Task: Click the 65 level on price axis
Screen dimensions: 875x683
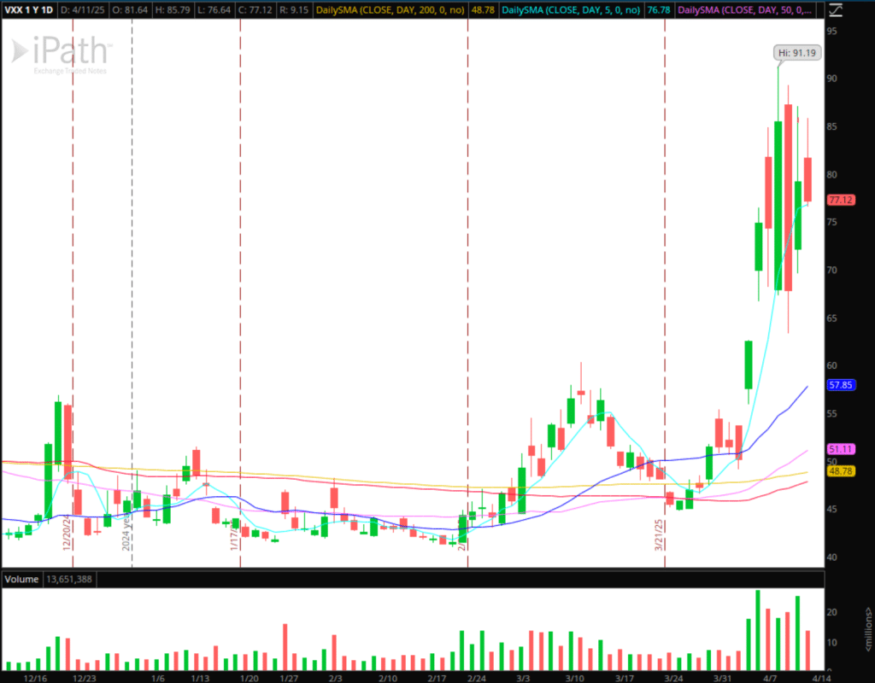Action: point(832,318)
